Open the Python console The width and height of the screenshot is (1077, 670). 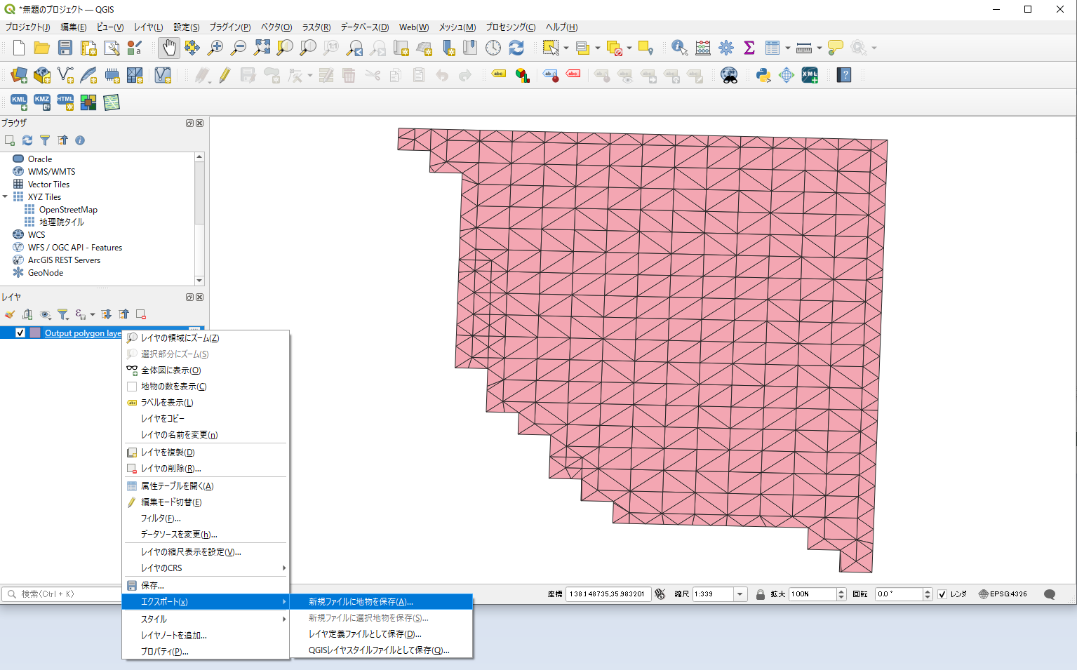pos(763,75)
